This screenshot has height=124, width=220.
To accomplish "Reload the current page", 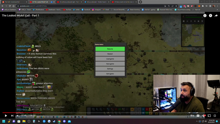I will [x=10, y=6].
